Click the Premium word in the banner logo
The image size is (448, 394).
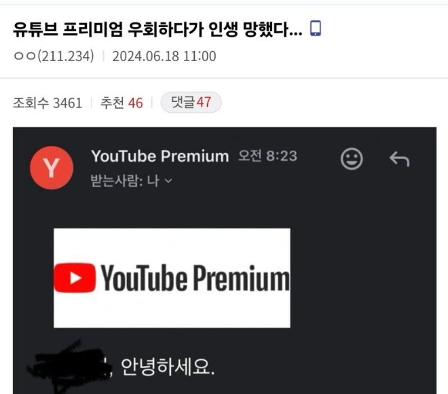[241, 278]
